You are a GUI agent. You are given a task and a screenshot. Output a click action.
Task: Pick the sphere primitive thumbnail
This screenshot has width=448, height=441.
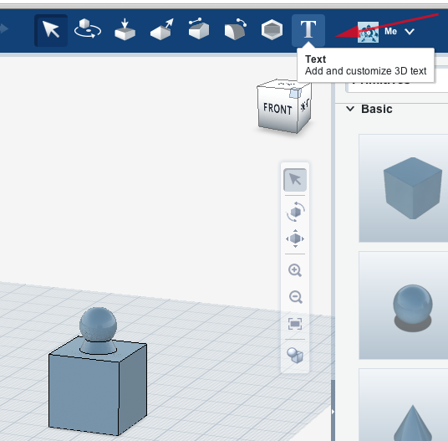(404, 305)
